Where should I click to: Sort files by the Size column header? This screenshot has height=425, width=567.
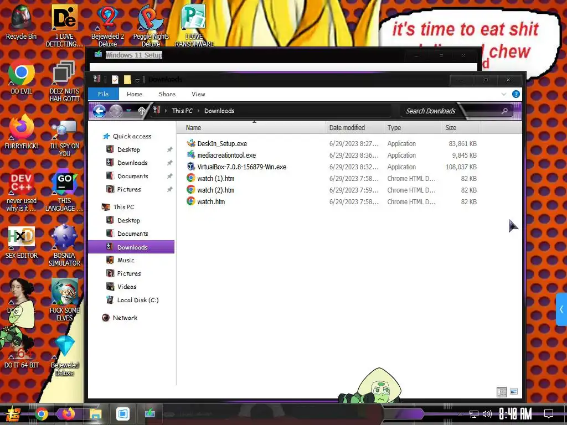coord(461,128)
